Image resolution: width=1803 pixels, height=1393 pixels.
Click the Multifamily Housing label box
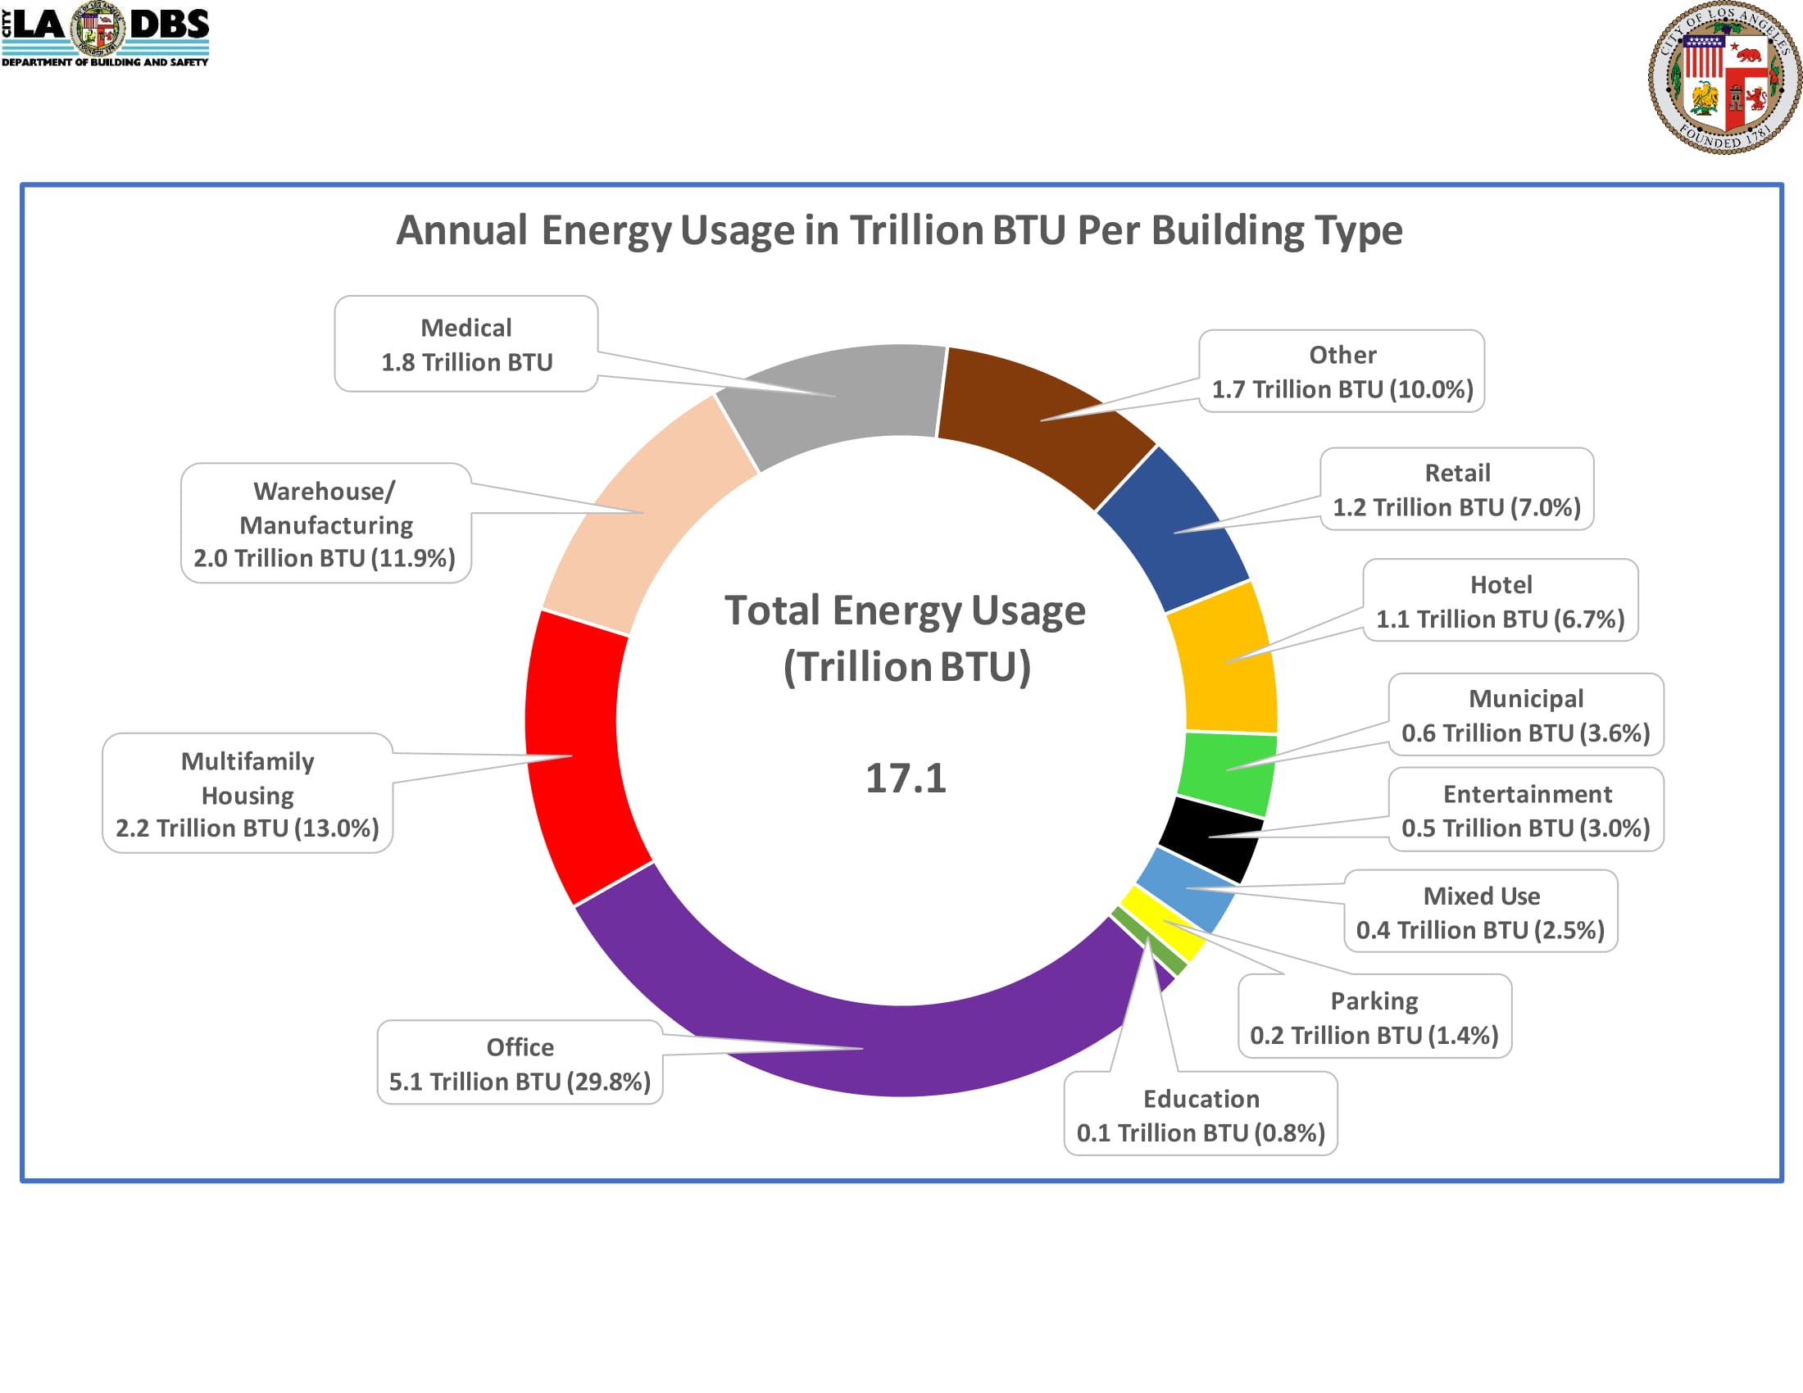click(248, 794)
